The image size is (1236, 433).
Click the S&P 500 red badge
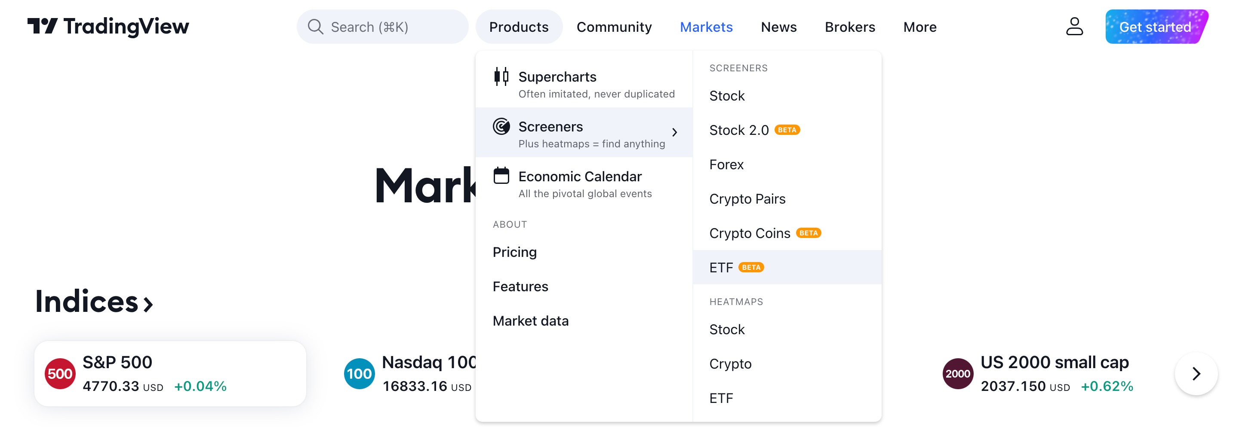(60, 374)
